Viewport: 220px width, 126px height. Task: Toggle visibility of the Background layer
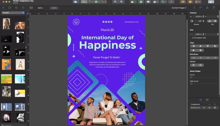tap(209, 108)
